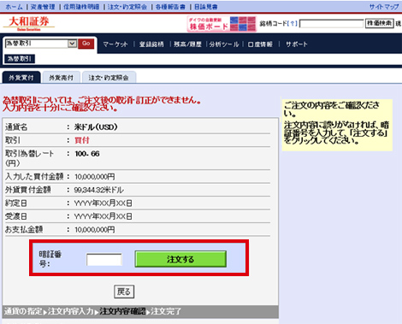This screenshot has height=324, width=402.
Task: Click the red Go button
Action: 86,44
